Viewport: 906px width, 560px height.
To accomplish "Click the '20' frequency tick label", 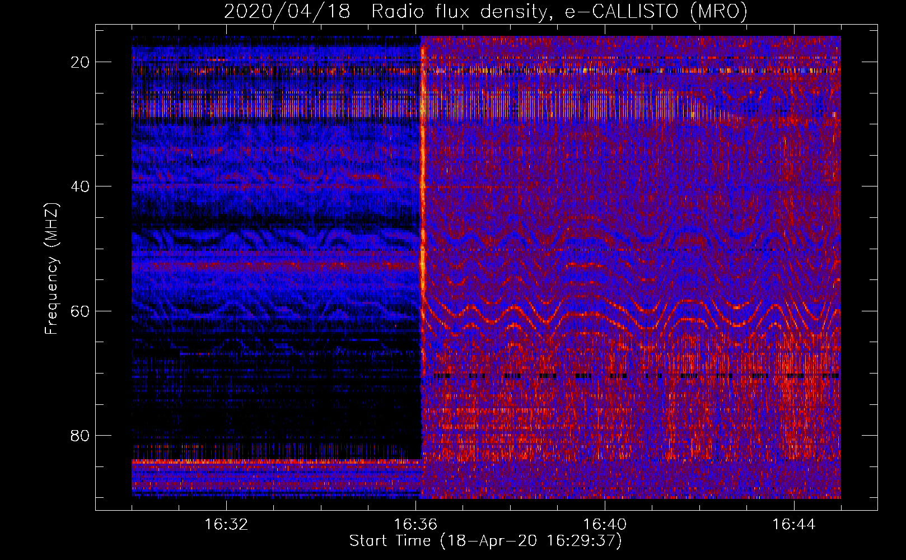I will (x=80, y=62).
